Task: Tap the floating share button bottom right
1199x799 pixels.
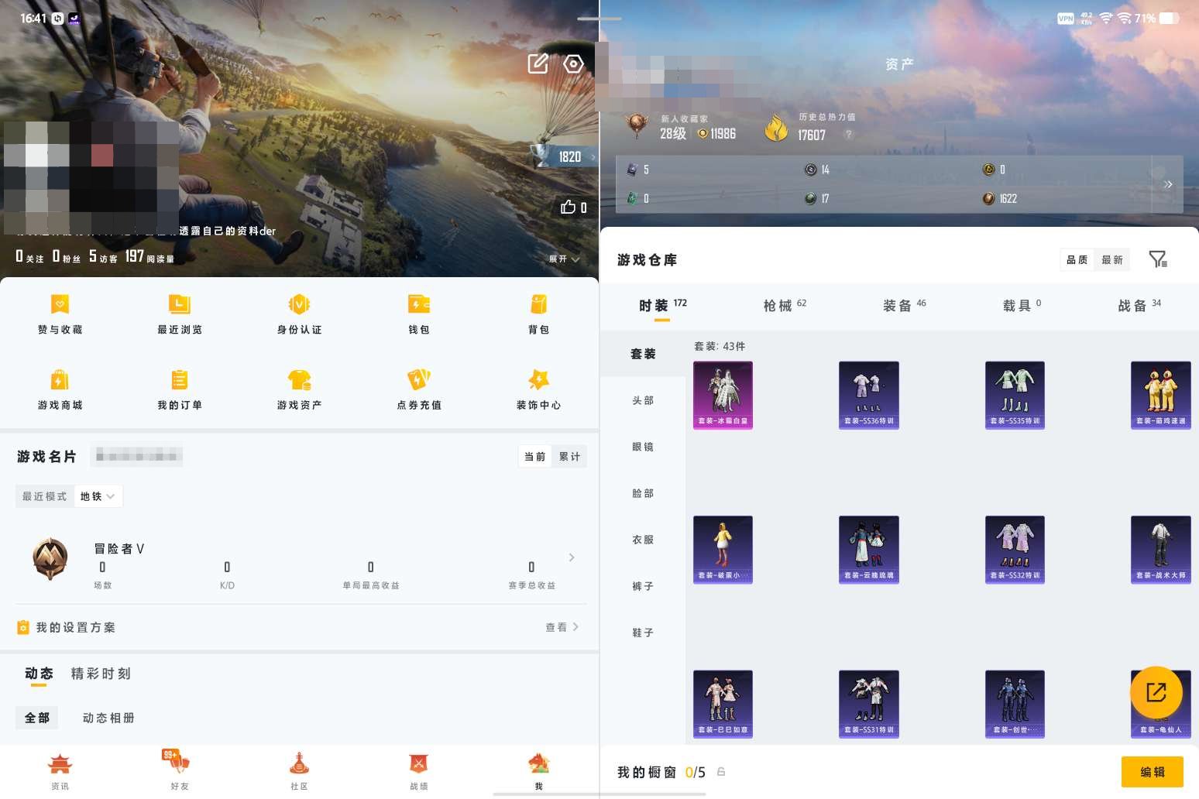Action: coord(1156,692)
